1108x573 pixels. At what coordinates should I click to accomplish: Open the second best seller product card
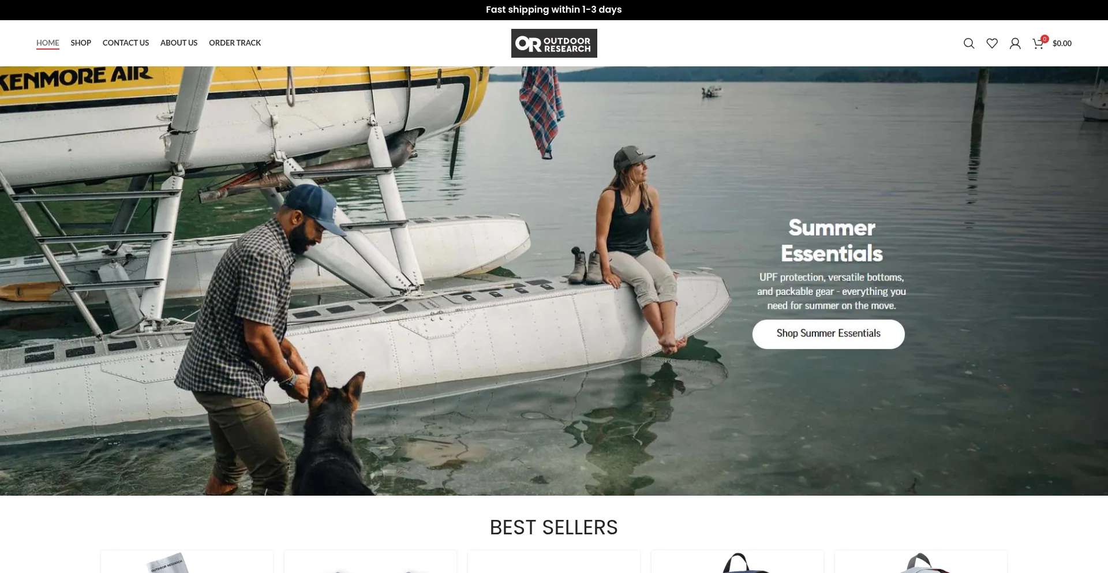(370, 562)
